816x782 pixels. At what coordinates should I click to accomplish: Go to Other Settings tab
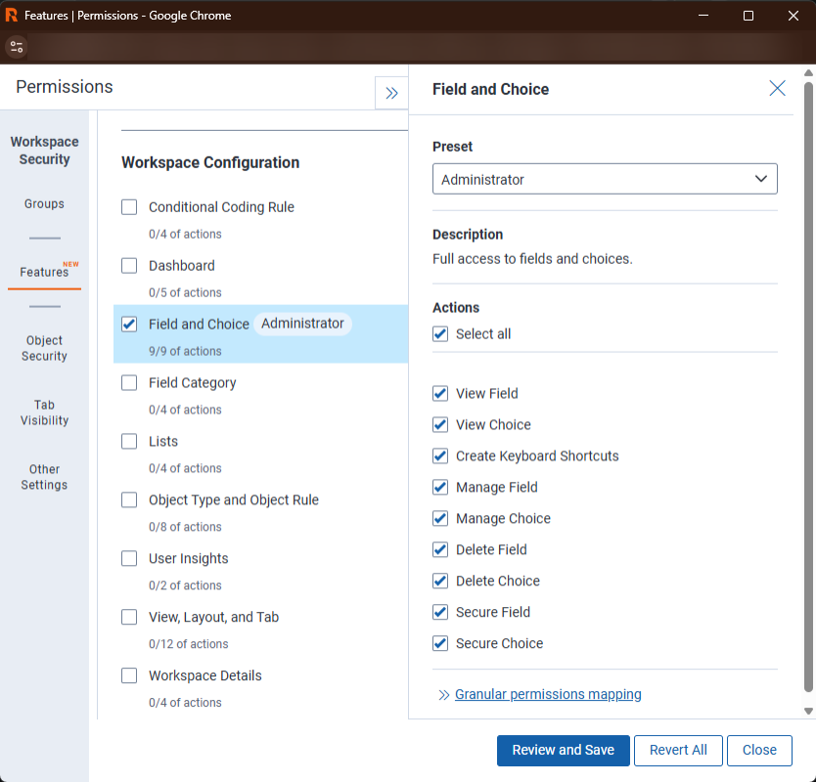[x=44, y=477]
